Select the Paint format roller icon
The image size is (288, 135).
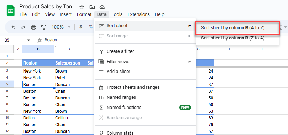[44, 27]
